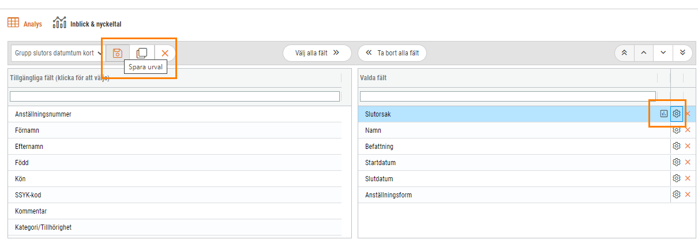The height and width of the screenshot is (243, 698).
Task: Delete the saved selection with orange X
Action: [x=165, y=53]
